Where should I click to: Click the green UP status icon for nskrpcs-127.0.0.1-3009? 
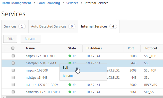[x=70, y=85]
